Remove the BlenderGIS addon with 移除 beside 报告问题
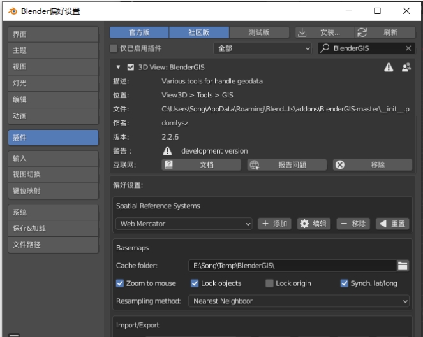The width and height of the screenshot is (423, 337). [x=373, y=165]
